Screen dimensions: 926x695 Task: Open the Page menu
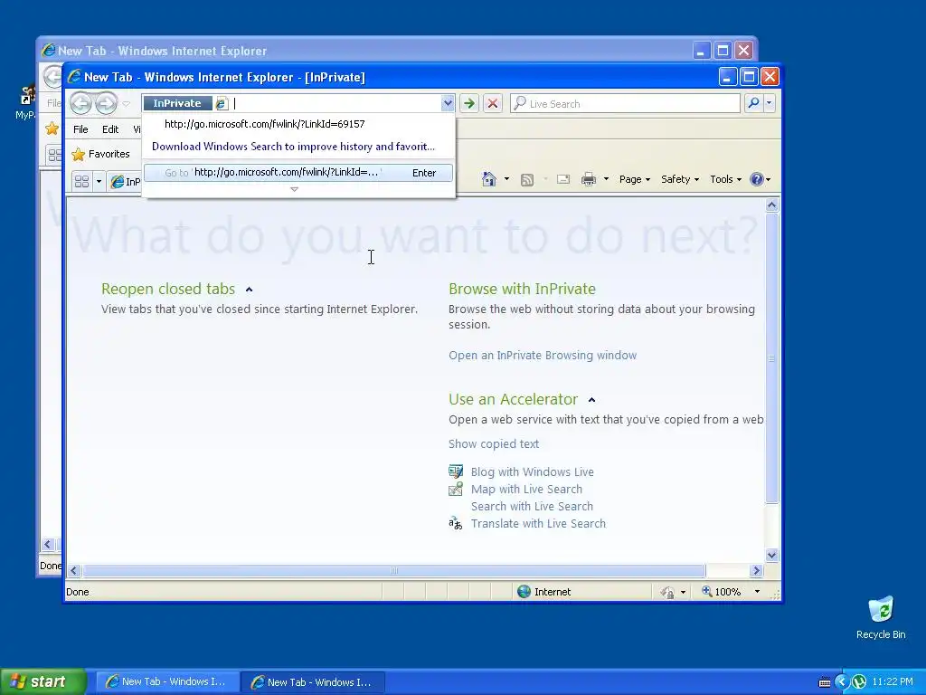(x=634, y=179)
